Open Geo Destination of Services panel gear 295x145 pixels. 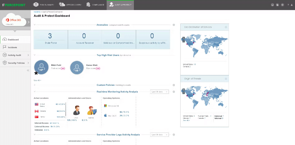[226, 27]
